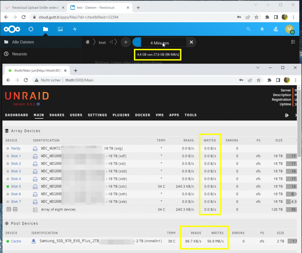Open the Unraid DASHBOARD menu
The width and height of the screenshot is (302, 253).
[16, 115]
